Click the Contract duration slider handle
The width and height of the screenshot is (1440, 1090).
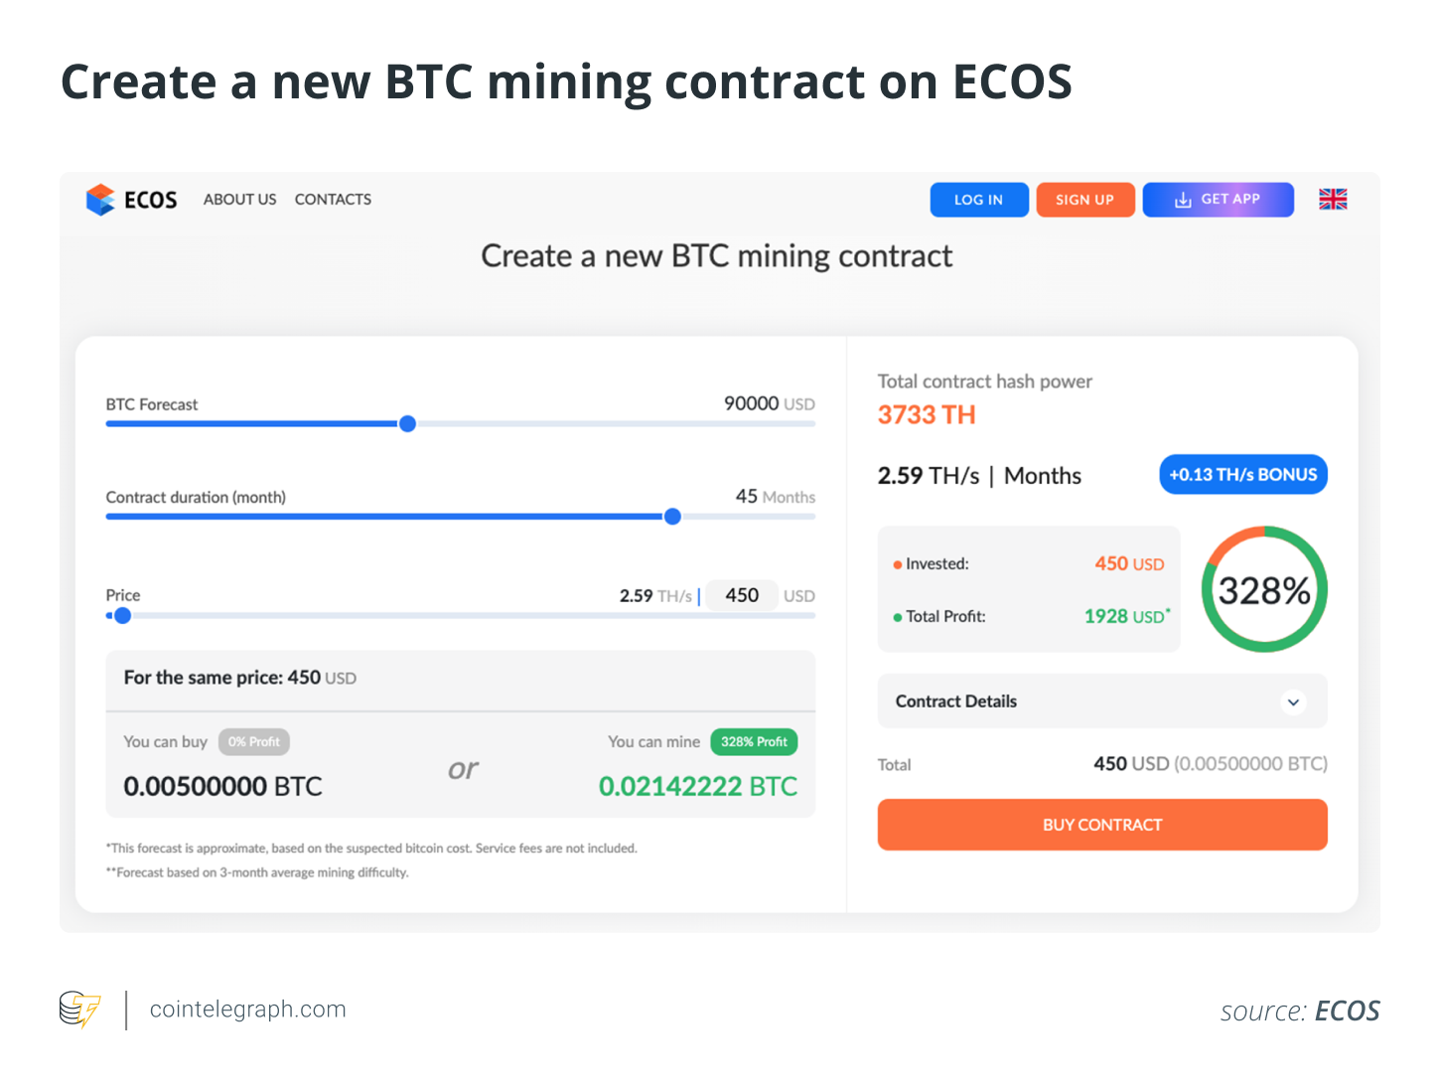tap(672, 517)
